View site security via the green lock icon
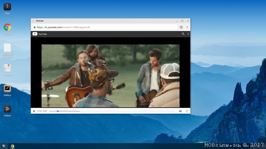 pos(35,27)
